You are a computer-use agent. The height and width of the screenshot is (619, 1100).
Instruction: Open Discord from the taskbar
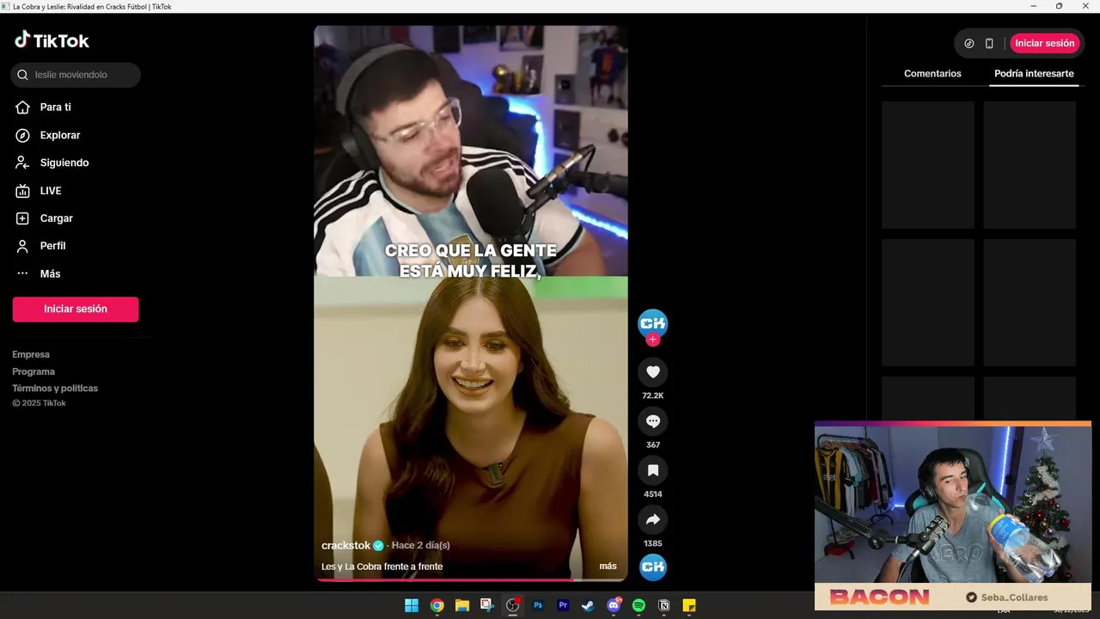pyautogui.click(x=614, y=605)
